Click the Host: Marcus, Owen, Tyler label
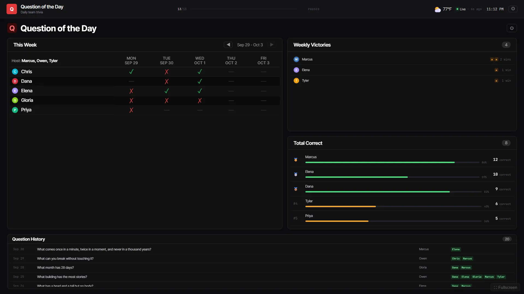This screenshot has width=524, height=294. [35, 61]
